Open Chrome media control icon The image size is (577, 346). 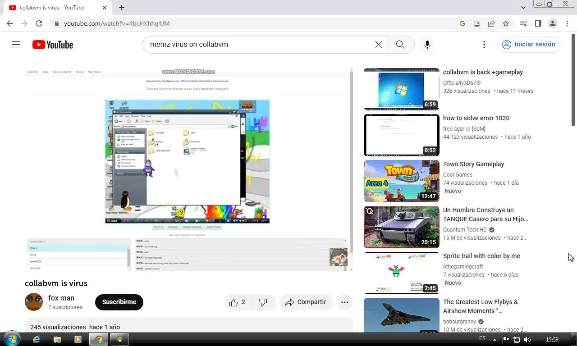pos(523,23)
